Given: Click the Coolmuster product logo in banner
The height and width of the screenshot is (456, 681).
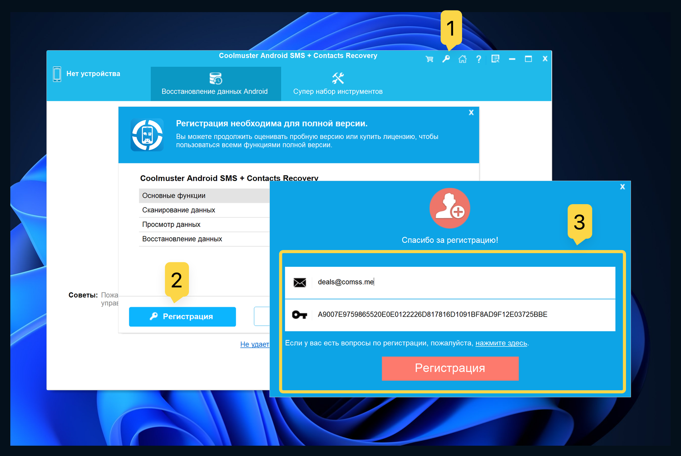Looking at the screenshot, I should point(147,135).
